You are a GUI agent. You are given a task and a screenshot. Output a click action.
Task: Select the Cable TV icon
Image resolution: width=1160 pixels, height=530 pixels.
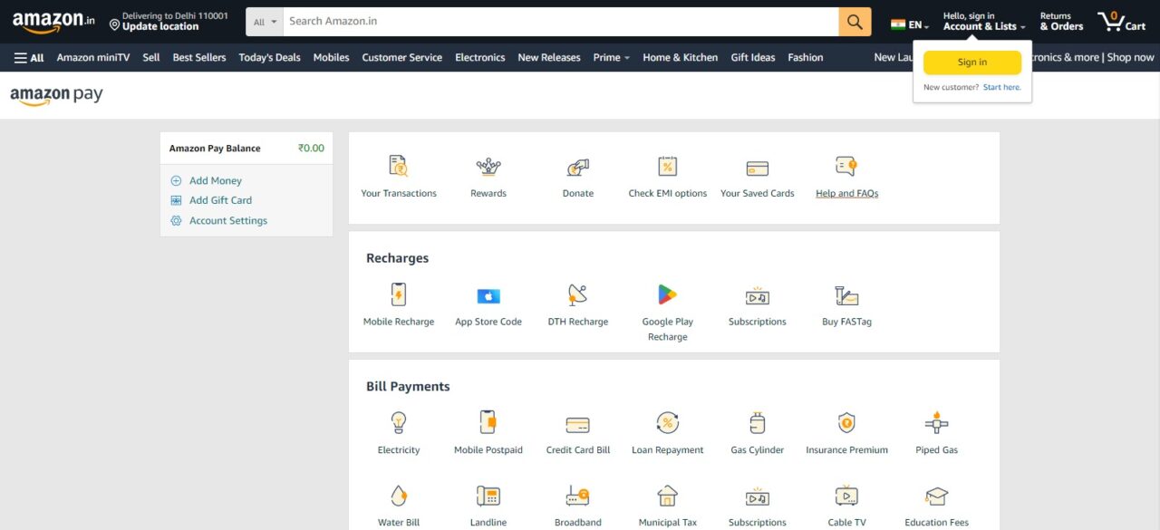coord(846,496)
